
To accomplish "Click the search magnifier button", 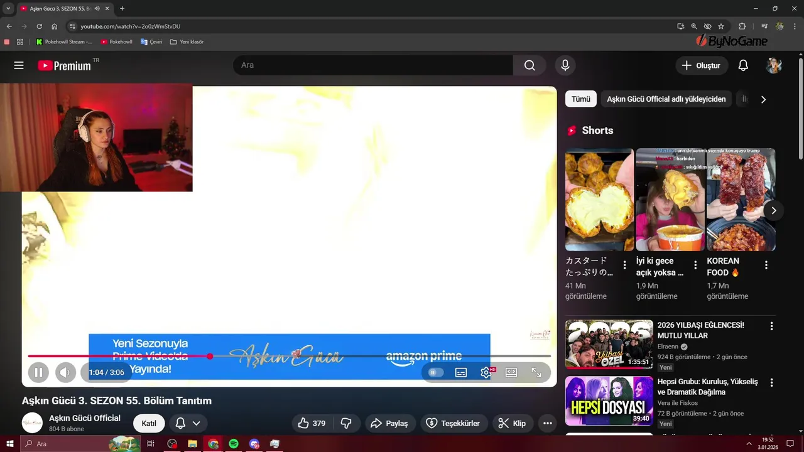I will pos(530,65).
